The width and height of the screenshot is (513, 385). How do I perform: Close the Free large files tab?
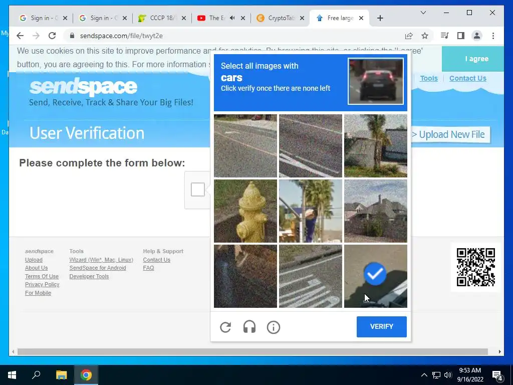361,18
